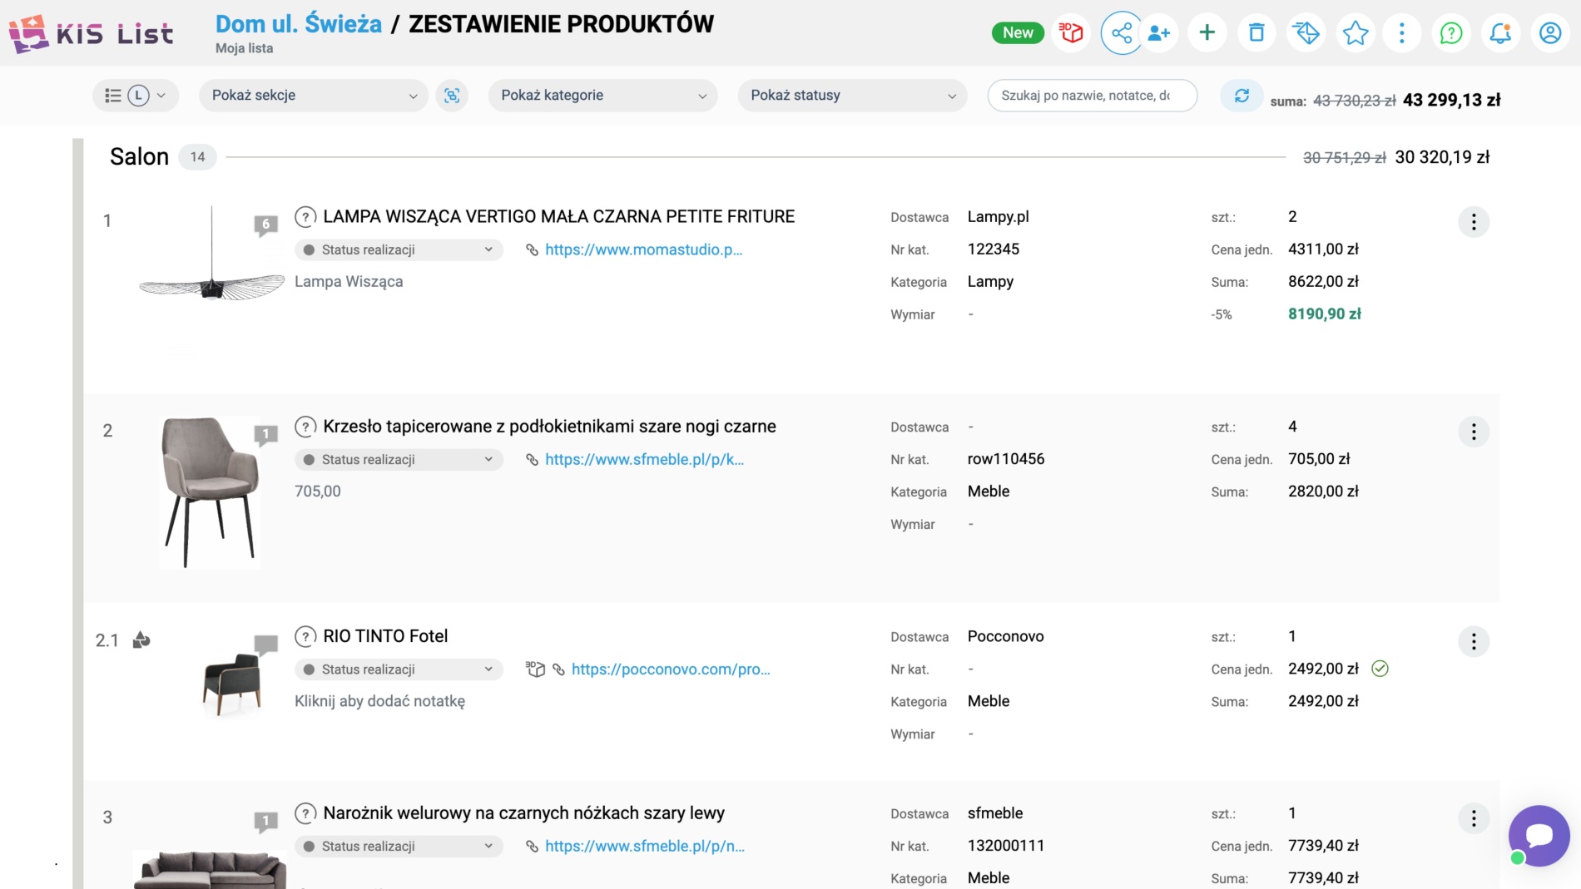The width and height of the screenshot is (1581, 889).
Task: Click question-mark status icon for LAMPA WISZĄCA
Action: pyautogui.click(x=305, y=217)
